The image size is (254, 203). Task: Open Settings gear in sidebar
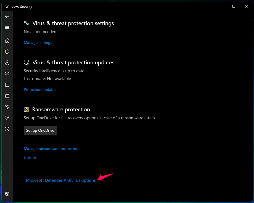tap(7, 194)
